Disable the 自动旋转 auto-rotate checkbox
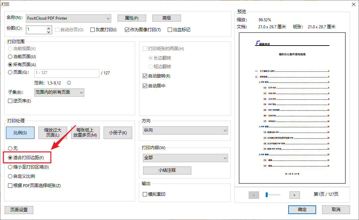Image resolution: width=359 pixels, height=220 pixels. (145, 75)
